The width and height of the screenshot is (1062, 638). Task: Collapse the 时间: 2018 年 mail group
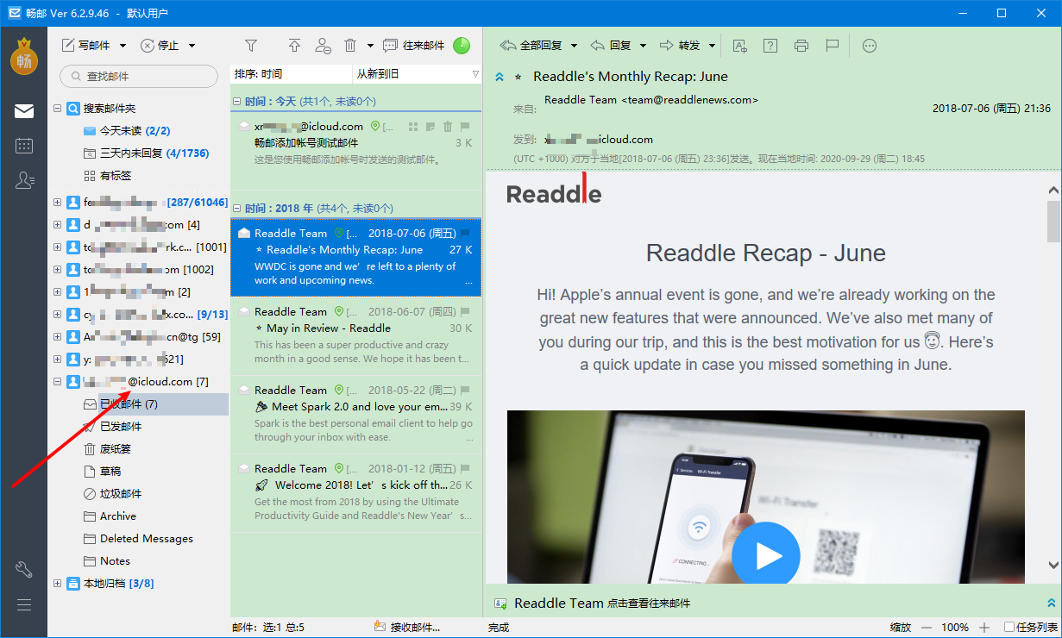click(237, 208)
